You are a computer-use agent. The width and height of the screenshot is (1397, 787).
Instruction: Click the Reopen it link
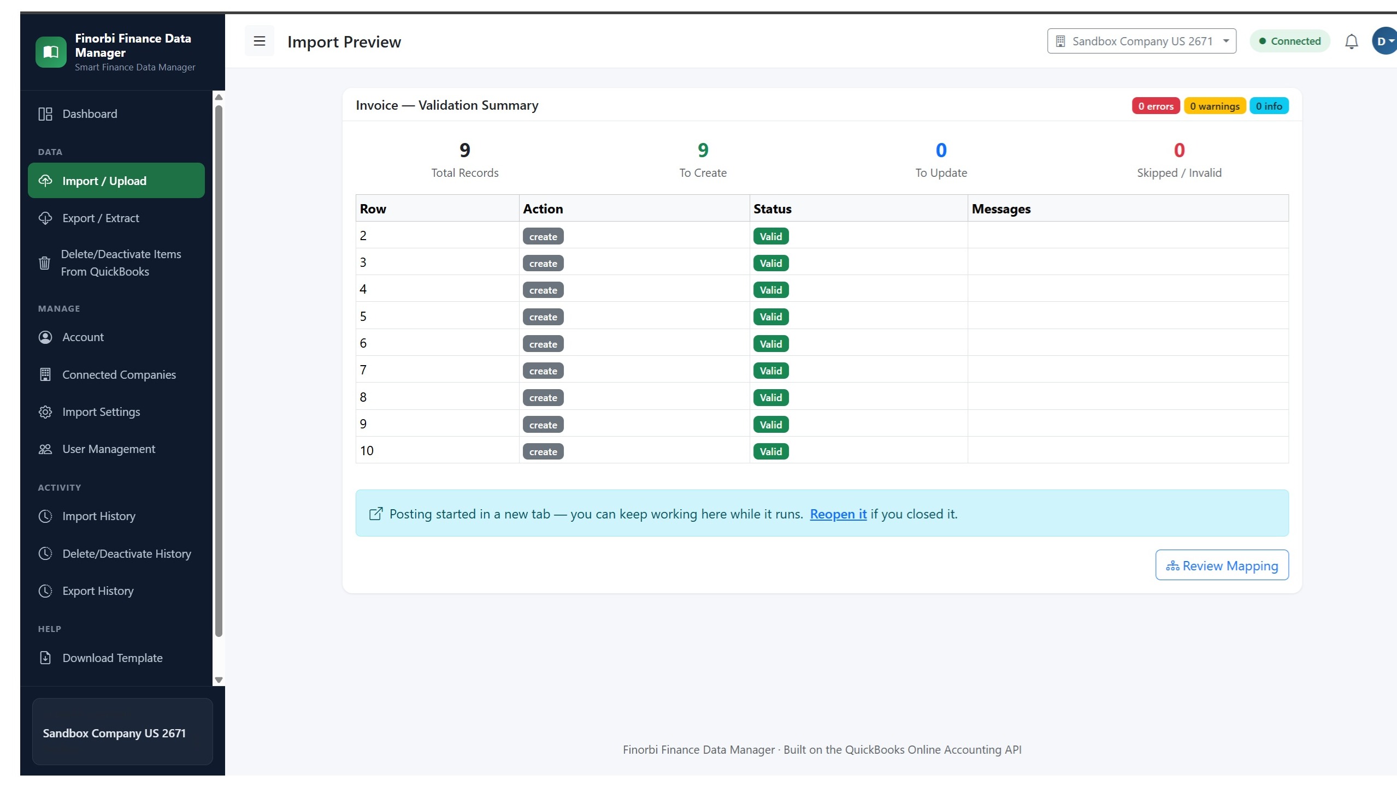(838, 514)
